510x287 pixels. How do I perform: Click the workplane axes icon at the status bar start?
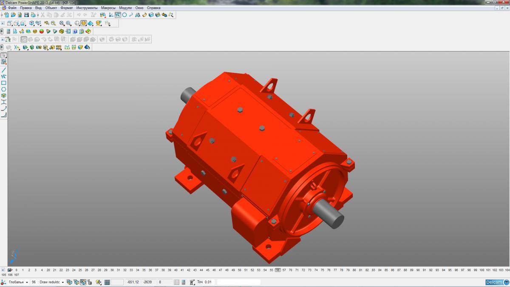point(3,282)
